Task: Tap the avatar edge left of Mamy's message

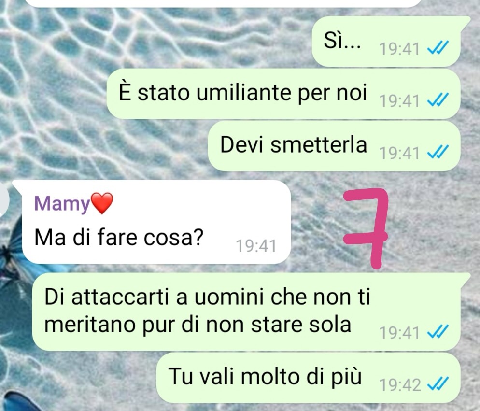Action: tap(4, 199)
